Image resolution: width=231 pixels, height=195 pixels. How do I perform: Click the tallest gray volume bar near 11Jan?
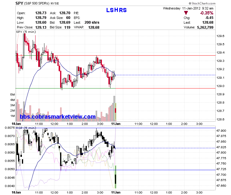tap(114, 109)
